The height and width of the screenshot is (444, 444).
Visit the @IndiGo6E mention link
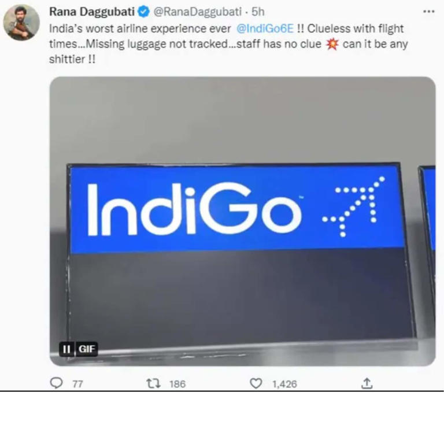coord(265,28)
